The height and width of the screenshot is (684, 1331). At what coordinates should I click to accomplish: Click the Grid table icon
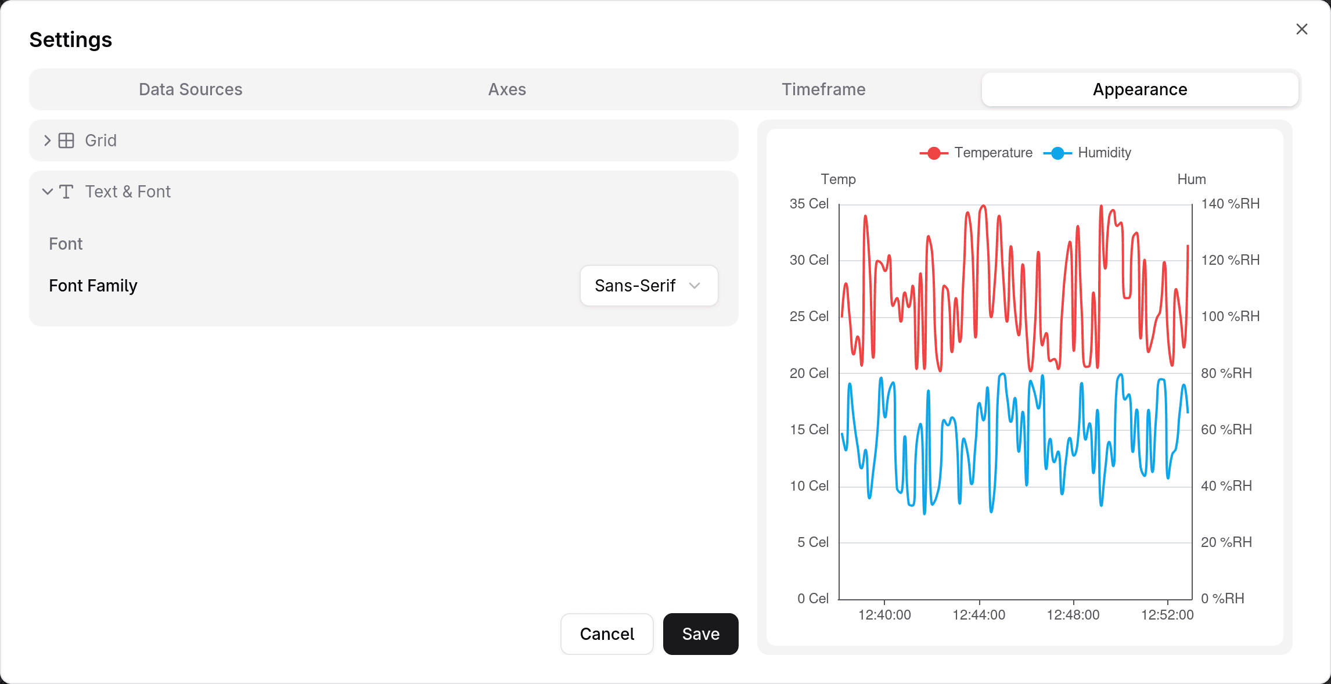coord(66,141)
